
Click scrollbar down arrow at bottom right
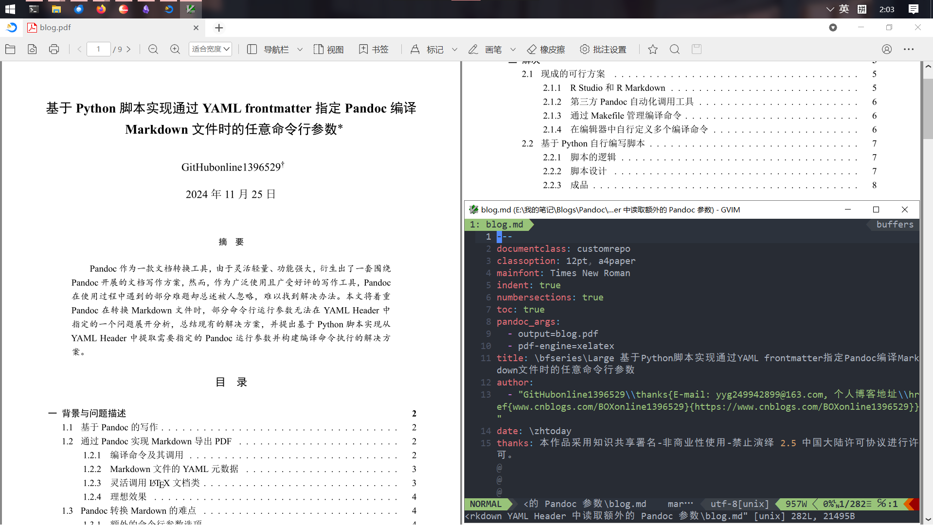tap(928, 519)
